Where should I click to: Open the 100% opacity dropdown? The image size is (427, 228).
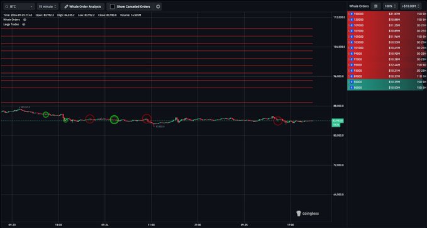[x=391, y=6]
